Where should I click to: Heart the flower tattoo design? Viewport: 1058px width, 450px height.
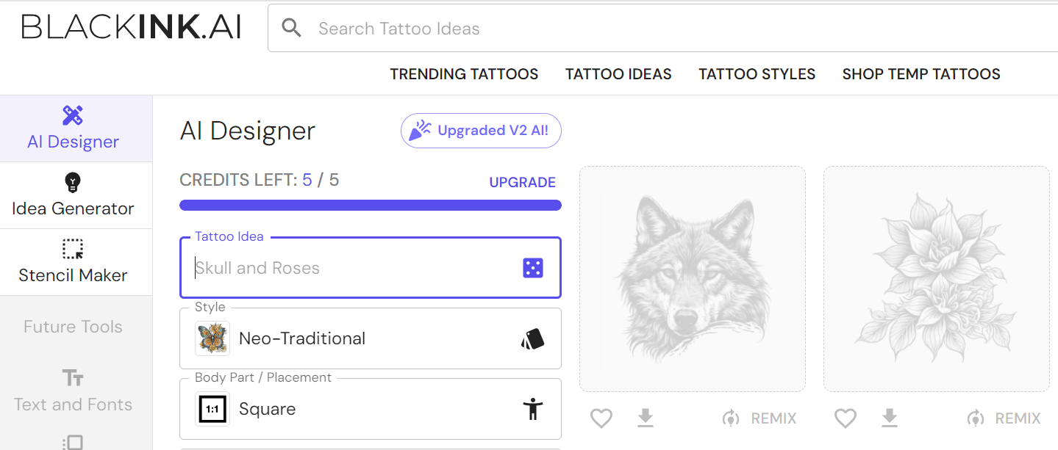(x=845, y=417)
